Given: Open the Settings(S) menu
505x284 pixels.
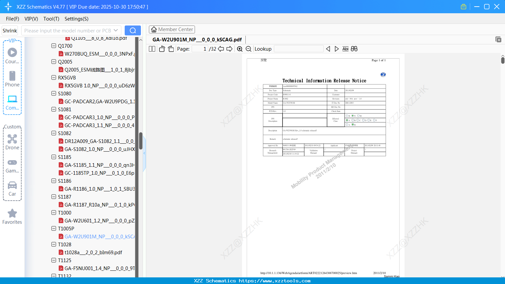Looking at the screenshot, I should coord(77,19).
